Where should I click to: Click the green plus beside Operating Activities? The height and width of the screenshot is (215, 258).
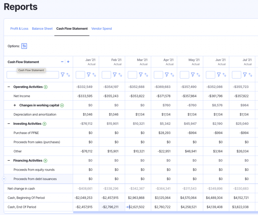pyautogui.click(x=46, y=87)
